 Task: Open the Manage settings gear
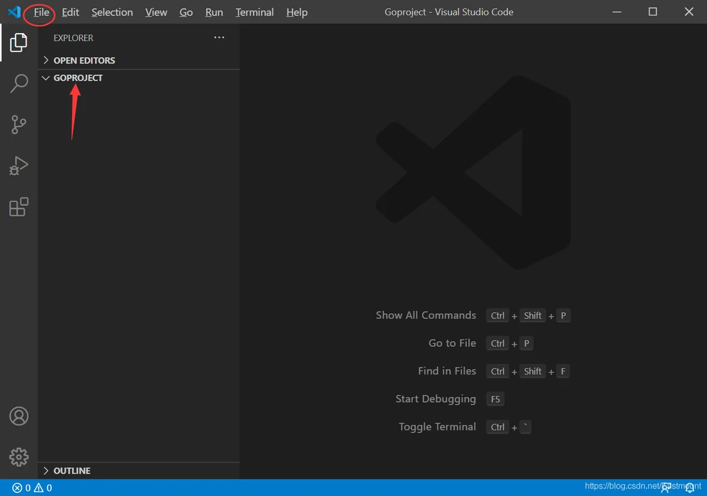click(19, 456)
